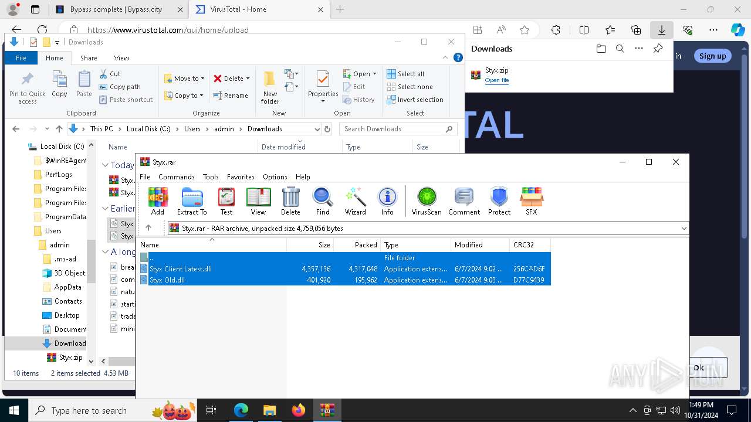Create SFX archive

tap(532, 201)
